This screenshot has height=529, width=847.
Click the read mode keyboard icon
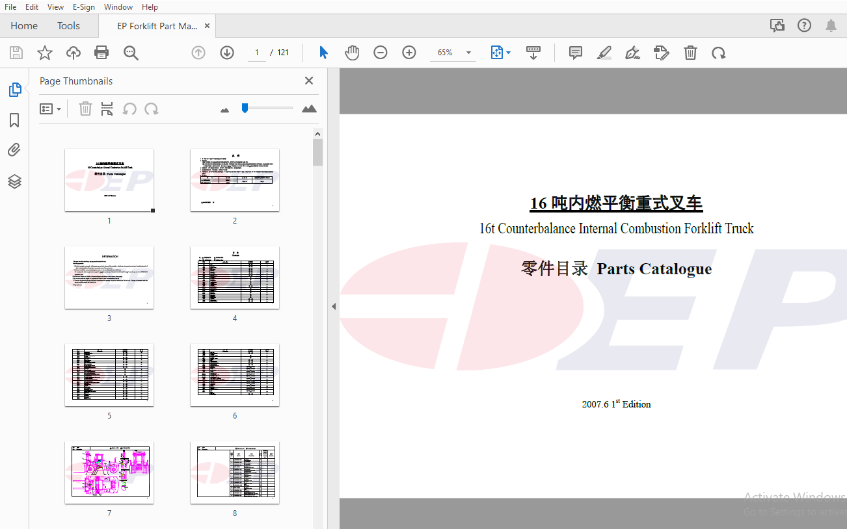pos(533,53)
